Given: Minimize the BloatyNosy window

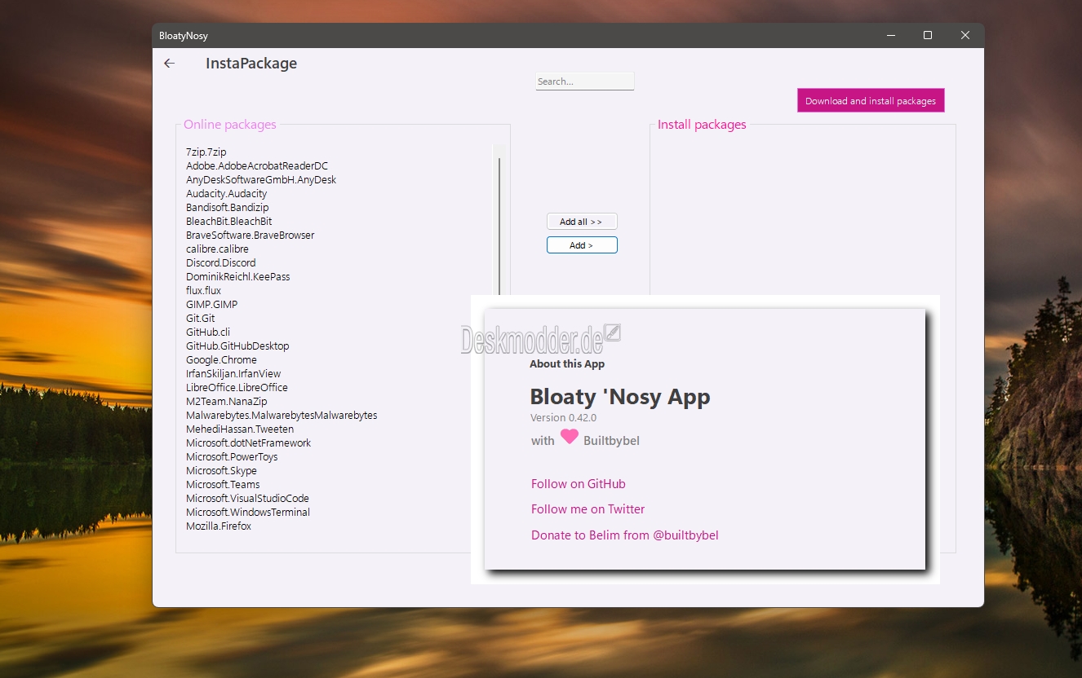Looking at the screenshot, I should 889,35.
